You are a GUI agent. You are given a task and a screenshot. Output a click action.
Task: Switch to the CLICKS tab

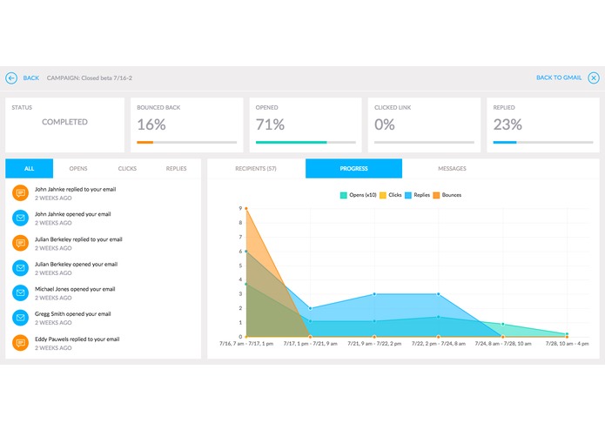pyautogui.click(x=127, y=169)
